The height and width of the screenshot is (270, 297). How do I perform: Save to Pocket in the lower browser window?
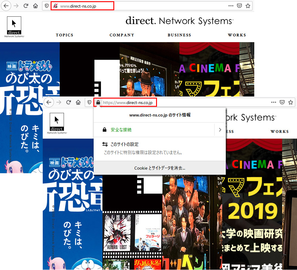[282, 103]
